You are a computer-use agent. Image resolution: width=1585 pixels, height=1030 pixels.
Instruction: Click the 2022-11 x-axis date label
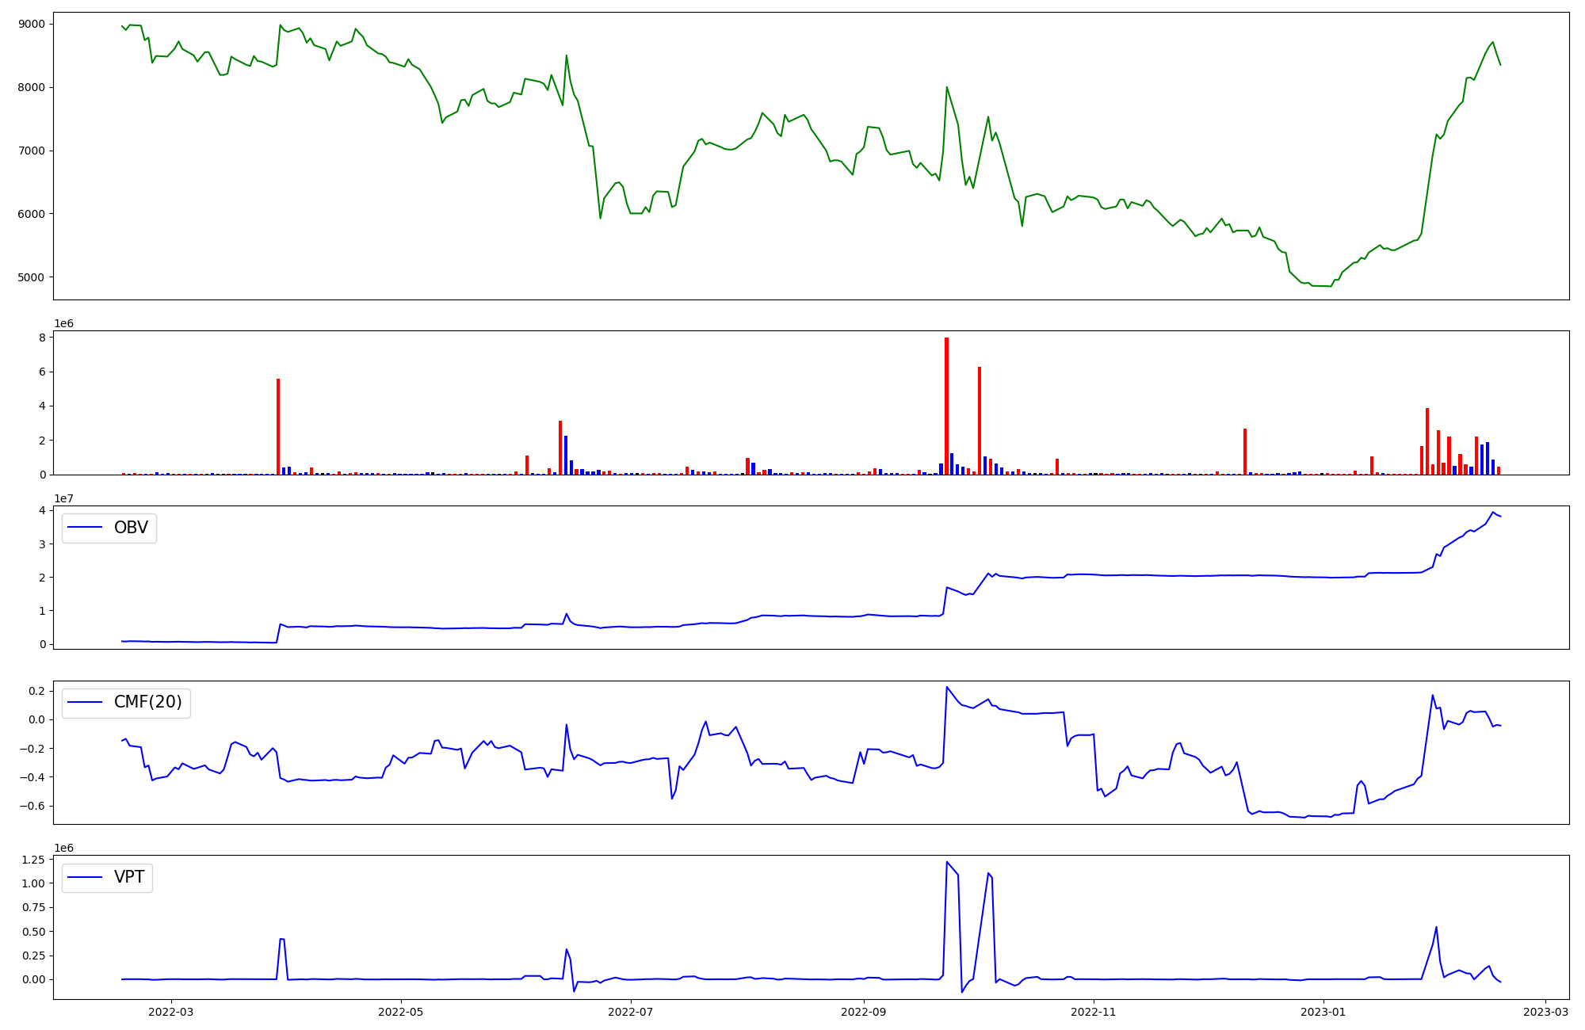1094,1011
